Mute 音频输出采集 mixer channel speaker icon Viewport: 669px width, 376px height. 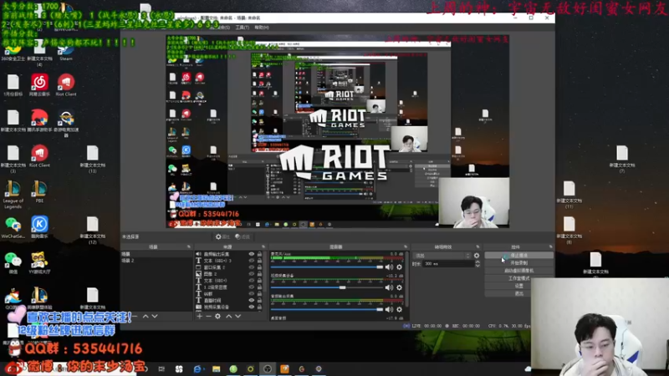389,309
